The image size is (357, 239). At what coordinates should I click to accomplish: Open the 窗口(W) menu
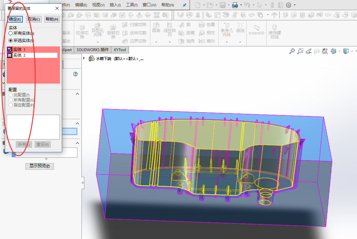click(149, 5)
